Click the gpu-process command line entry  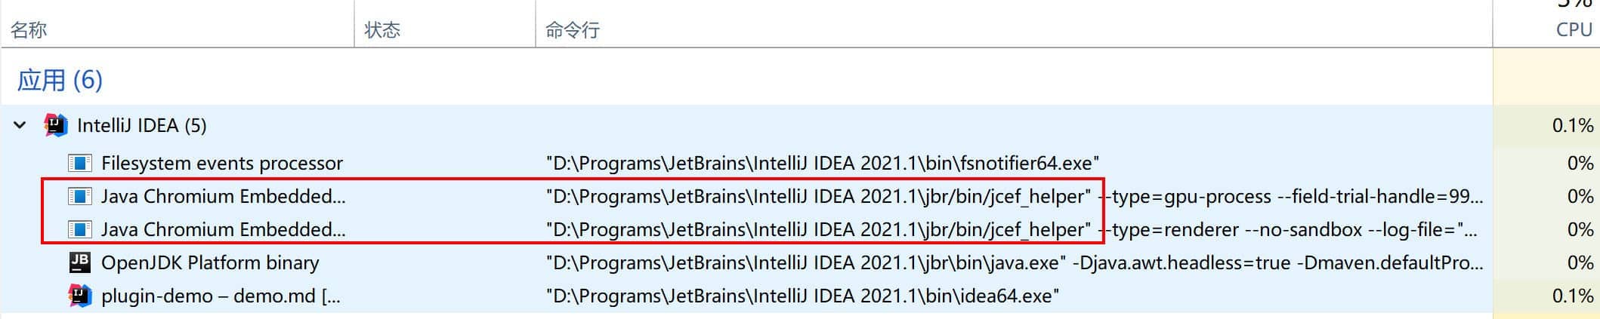1015,196
